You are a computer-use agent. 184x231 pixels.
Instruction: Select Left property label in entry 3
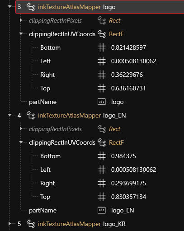coord(45,61)
